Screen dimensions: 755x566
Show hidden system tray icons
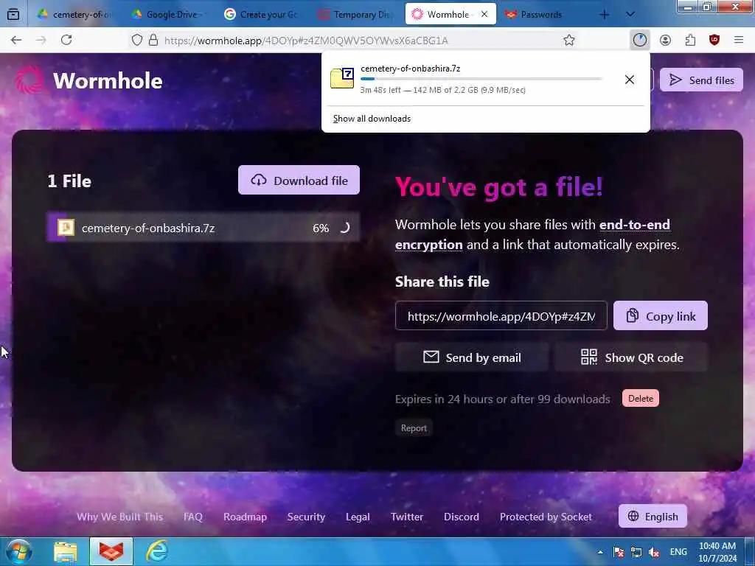point(600,551)
